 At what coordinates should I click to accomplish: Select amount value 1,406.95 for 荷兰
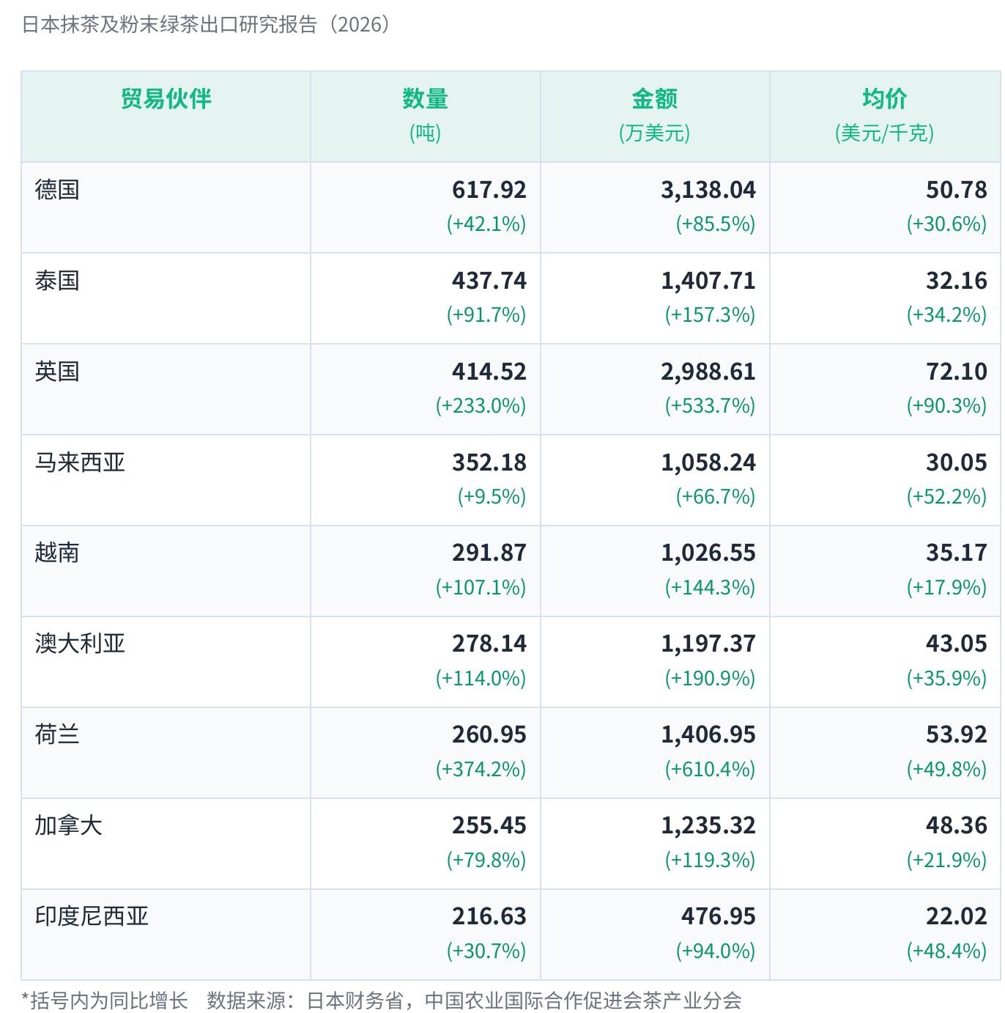pos(708,734)
